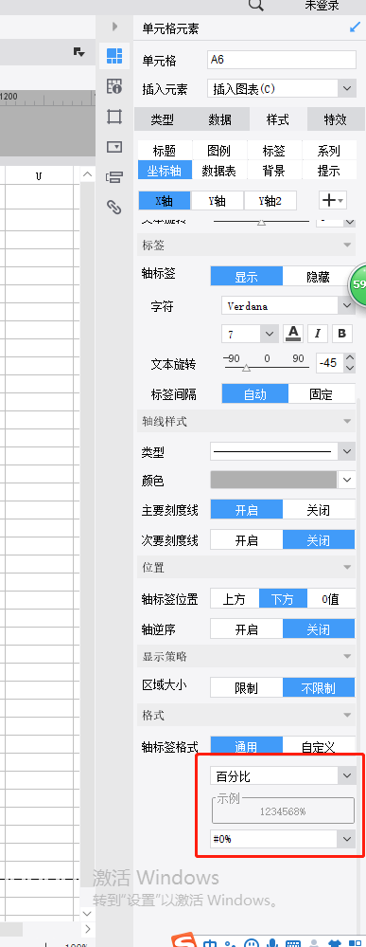
Task: Click the font color A icon
Action: point(293,334)
